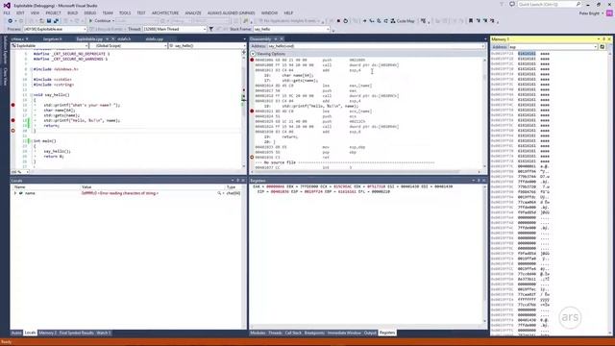
Task: Click the Step Over icon
Action: [379, 21]
